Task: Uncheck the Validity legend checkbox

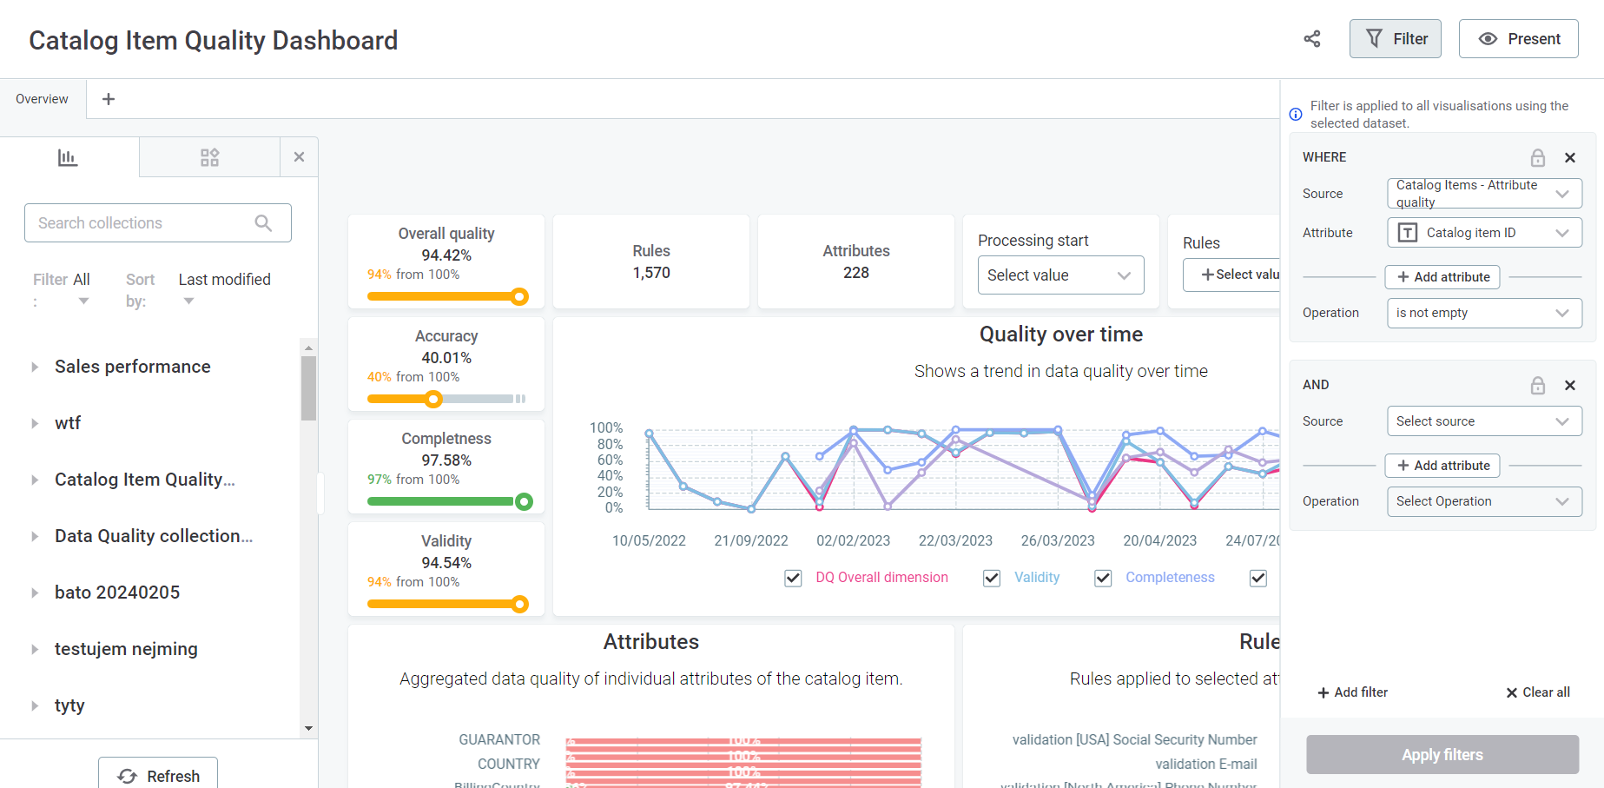Action: 991,578
